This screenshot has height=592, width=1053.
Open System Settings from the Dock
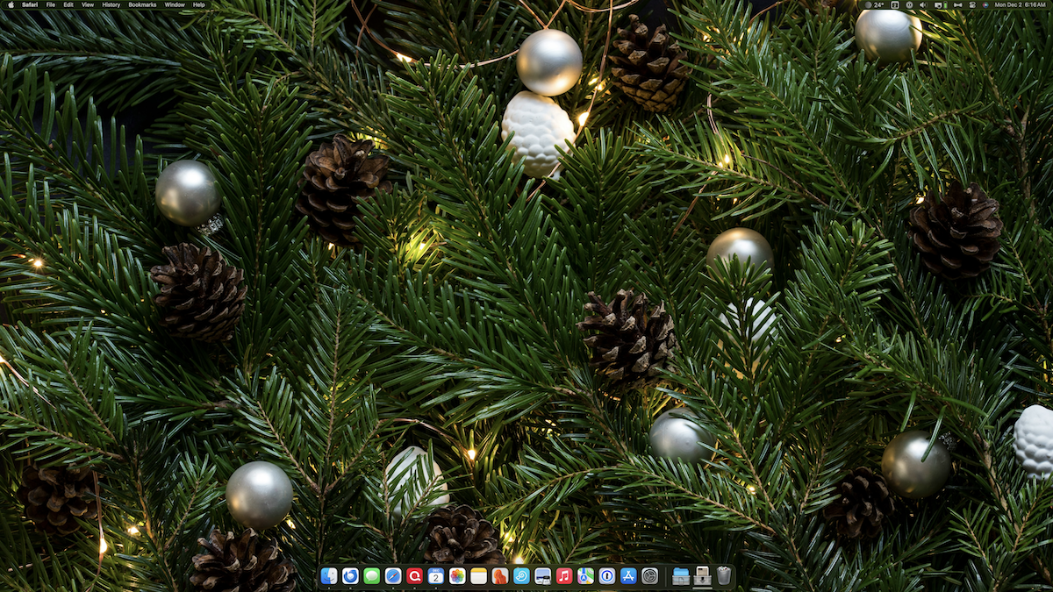(x=649, y=576)
